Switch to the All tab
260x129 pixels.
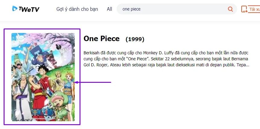pyautogui.click(x=109, y=9)
